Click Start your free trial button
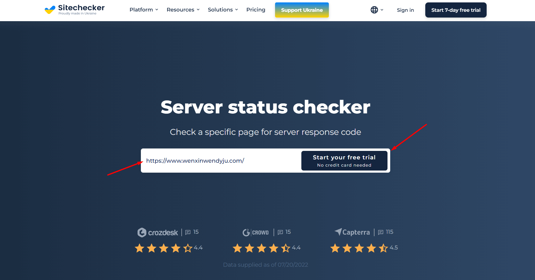 pyautogui.click(x=344, y=161)
